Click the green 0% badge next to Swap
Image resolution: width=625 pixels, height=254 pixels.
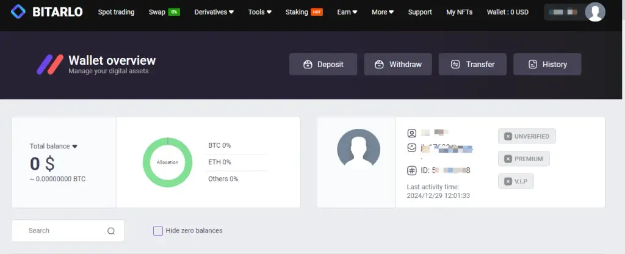click(x=174, y=12)
